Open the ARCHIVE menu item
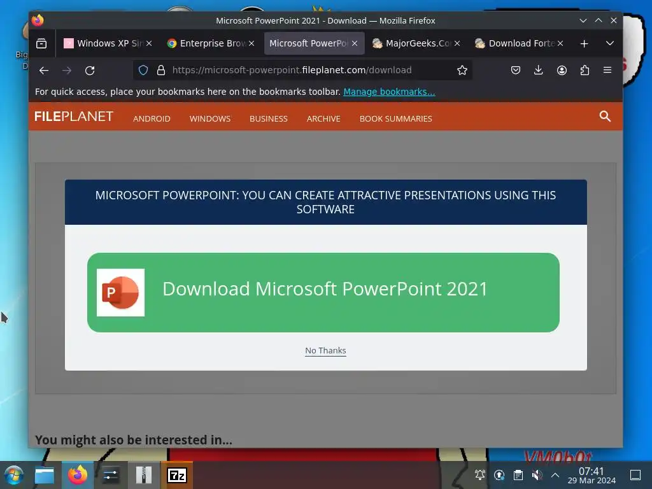Screen dimensions: 652x489 pos(323,119)
